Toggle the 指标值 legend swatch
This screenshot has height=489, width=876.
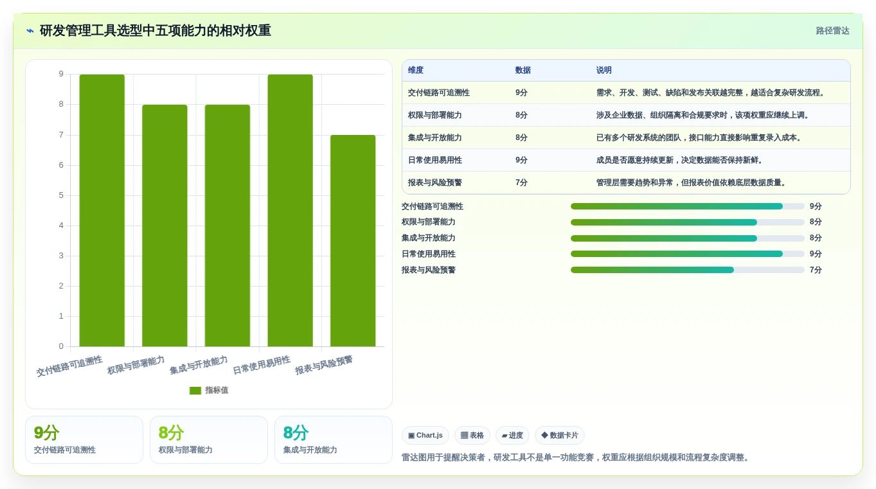[x=195, y=391]
